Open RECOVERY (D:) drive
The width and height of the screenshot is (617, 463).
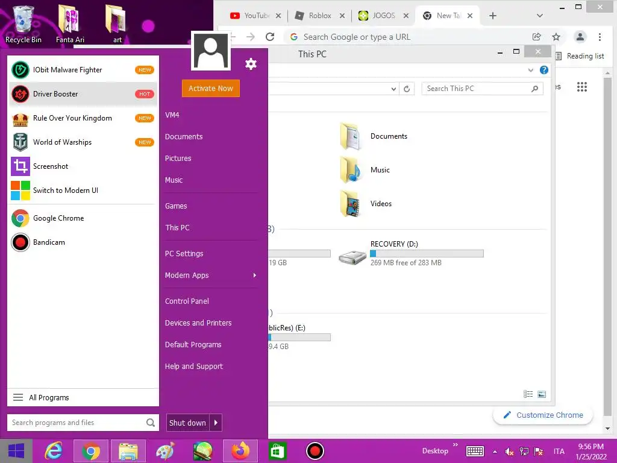411,253
